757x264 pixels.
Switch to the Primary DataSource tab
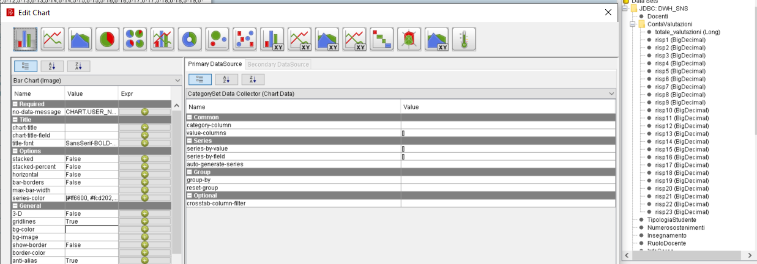coord(215,64)
